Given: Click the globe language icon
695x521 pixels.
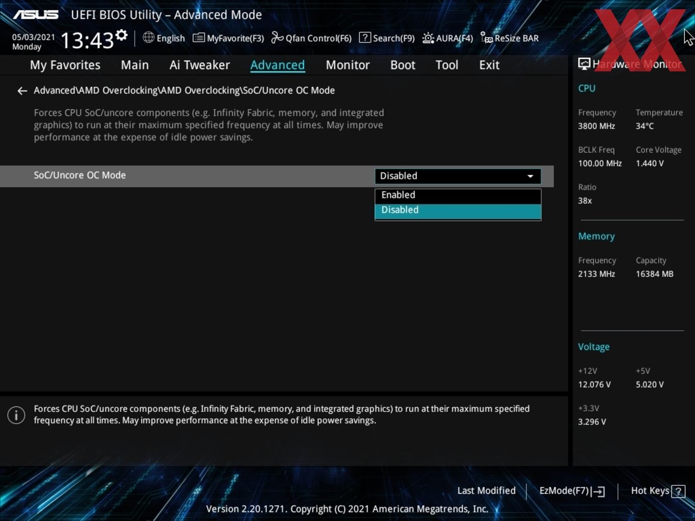Looking at the screenshot, I should [148, 37].
